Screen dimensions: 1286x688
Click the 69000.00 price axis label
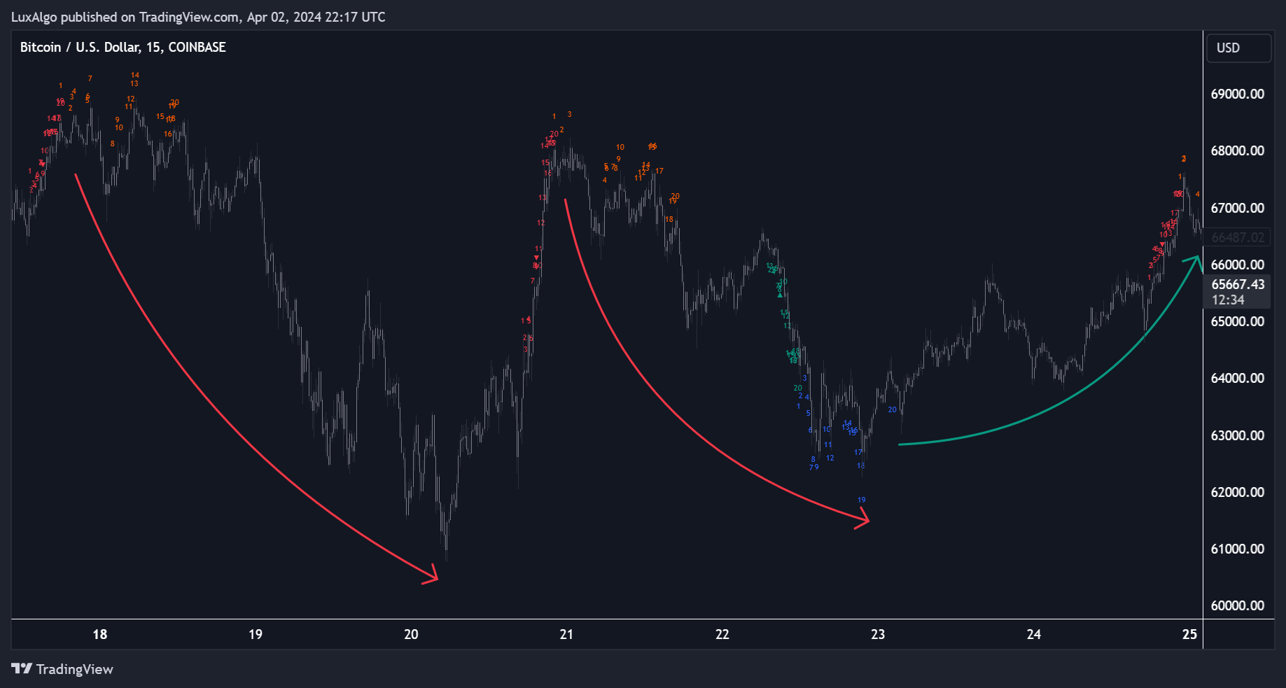pyautogui.click(x=1238, y=94)
